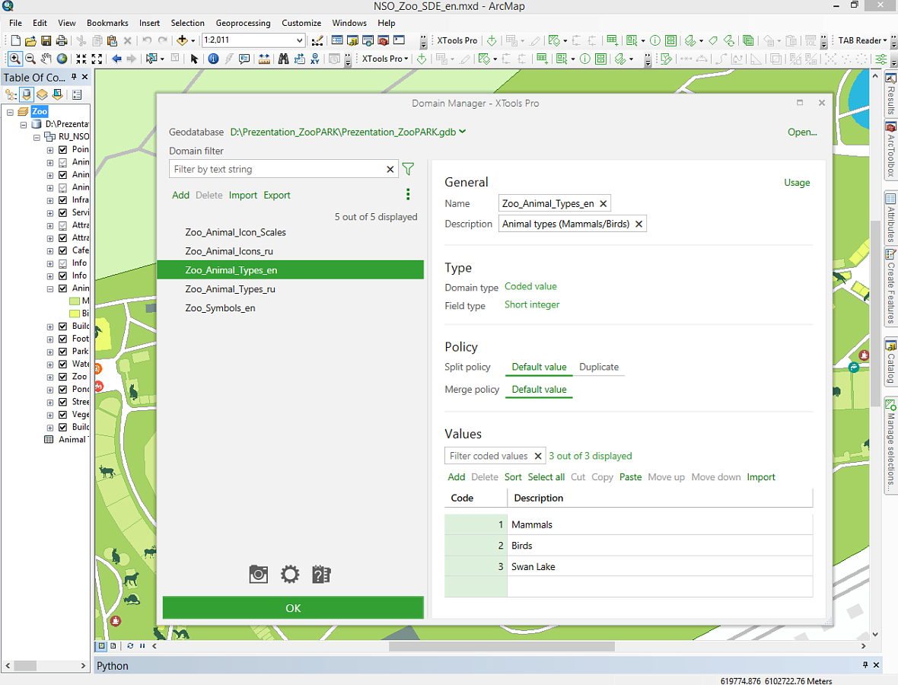Select the black arrow Select Elements tool

point(194,59)
